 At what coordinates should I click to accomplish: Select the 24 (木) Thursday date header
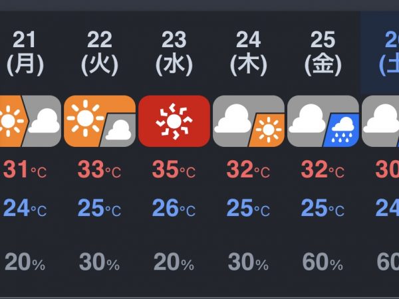249,53
